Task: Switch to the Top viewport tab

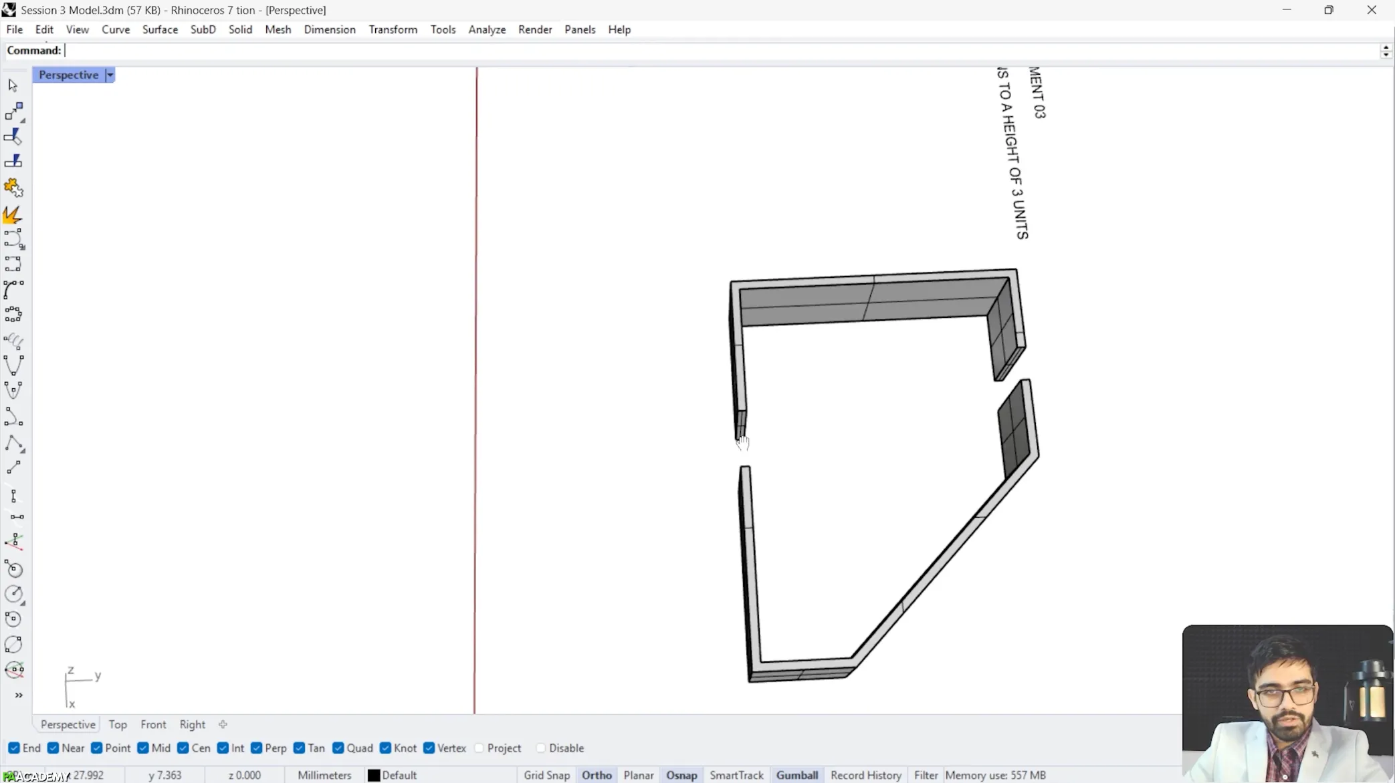Action: (x=118, y=724)
